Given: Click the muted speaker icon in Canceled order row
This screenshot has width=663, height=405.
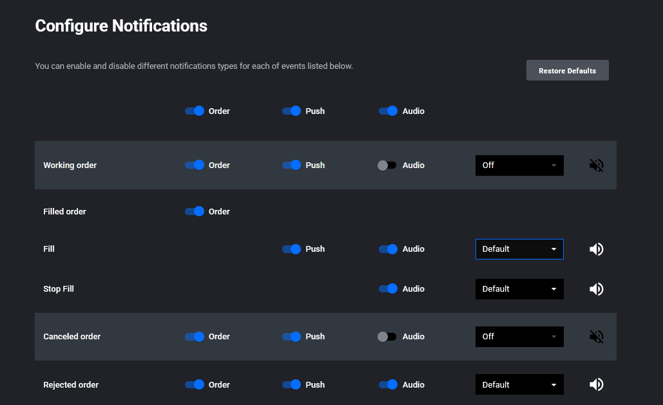Looking at the screenshot, I should click(596, 337).
